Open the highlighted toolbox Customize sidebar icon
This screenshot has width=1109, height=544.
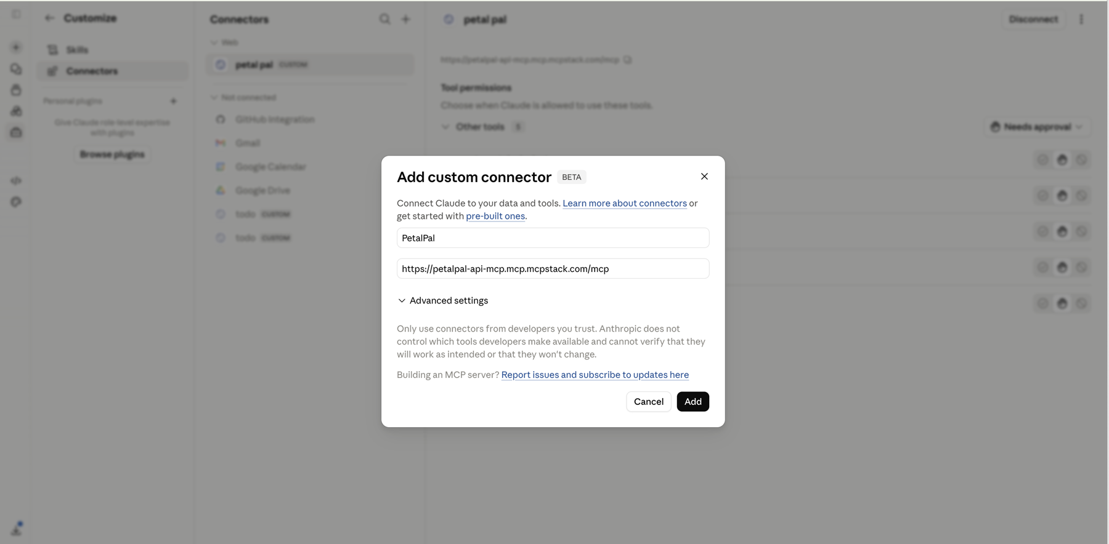tap(16, 132)
